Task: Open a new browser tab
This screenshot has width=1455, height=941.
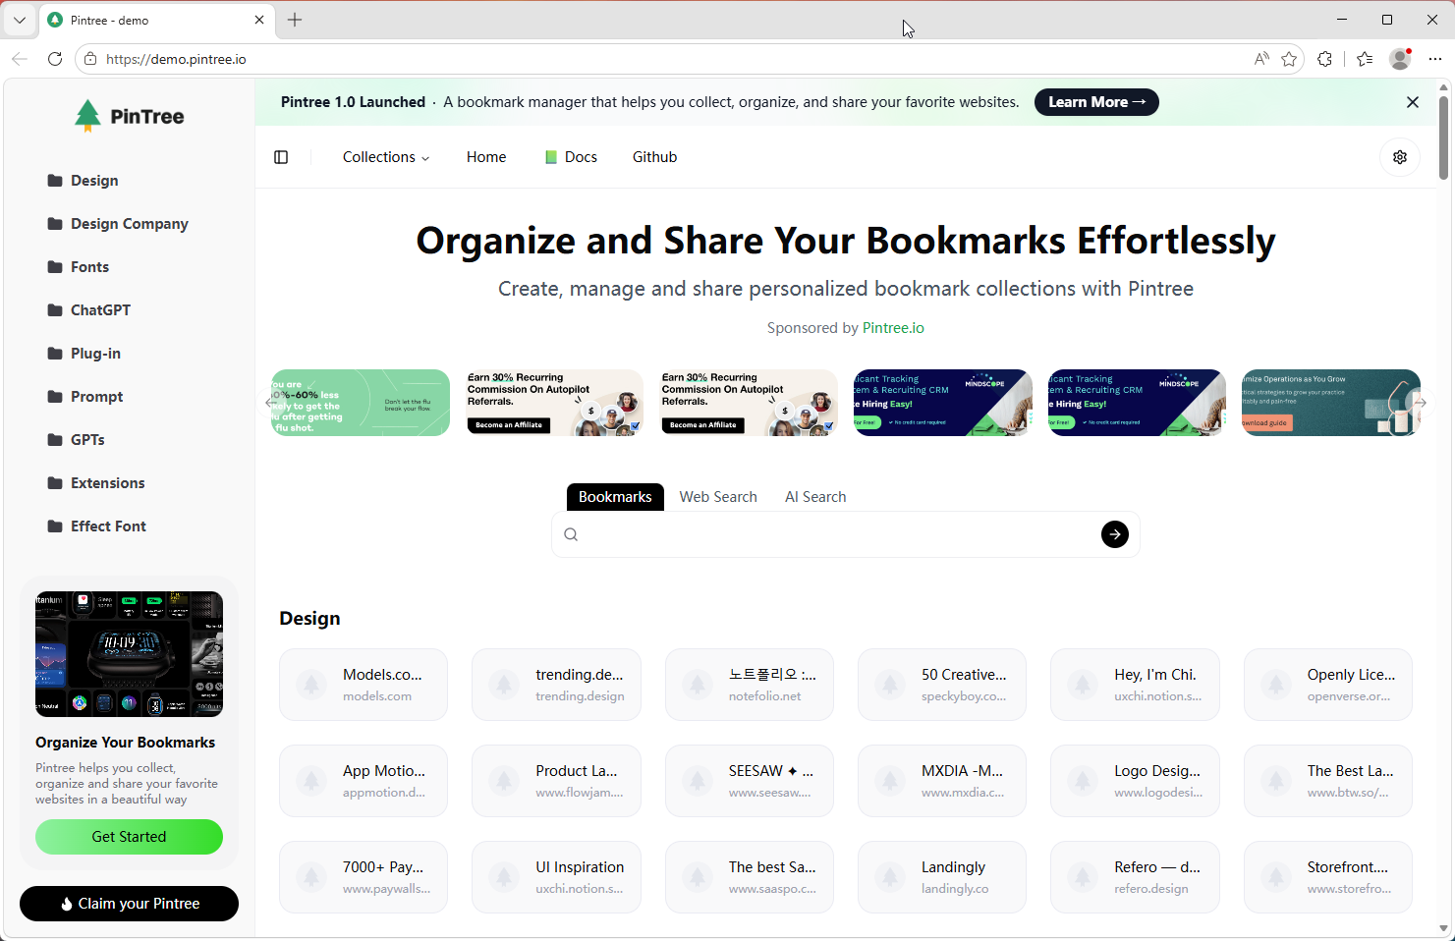Action: coord(295,20)
